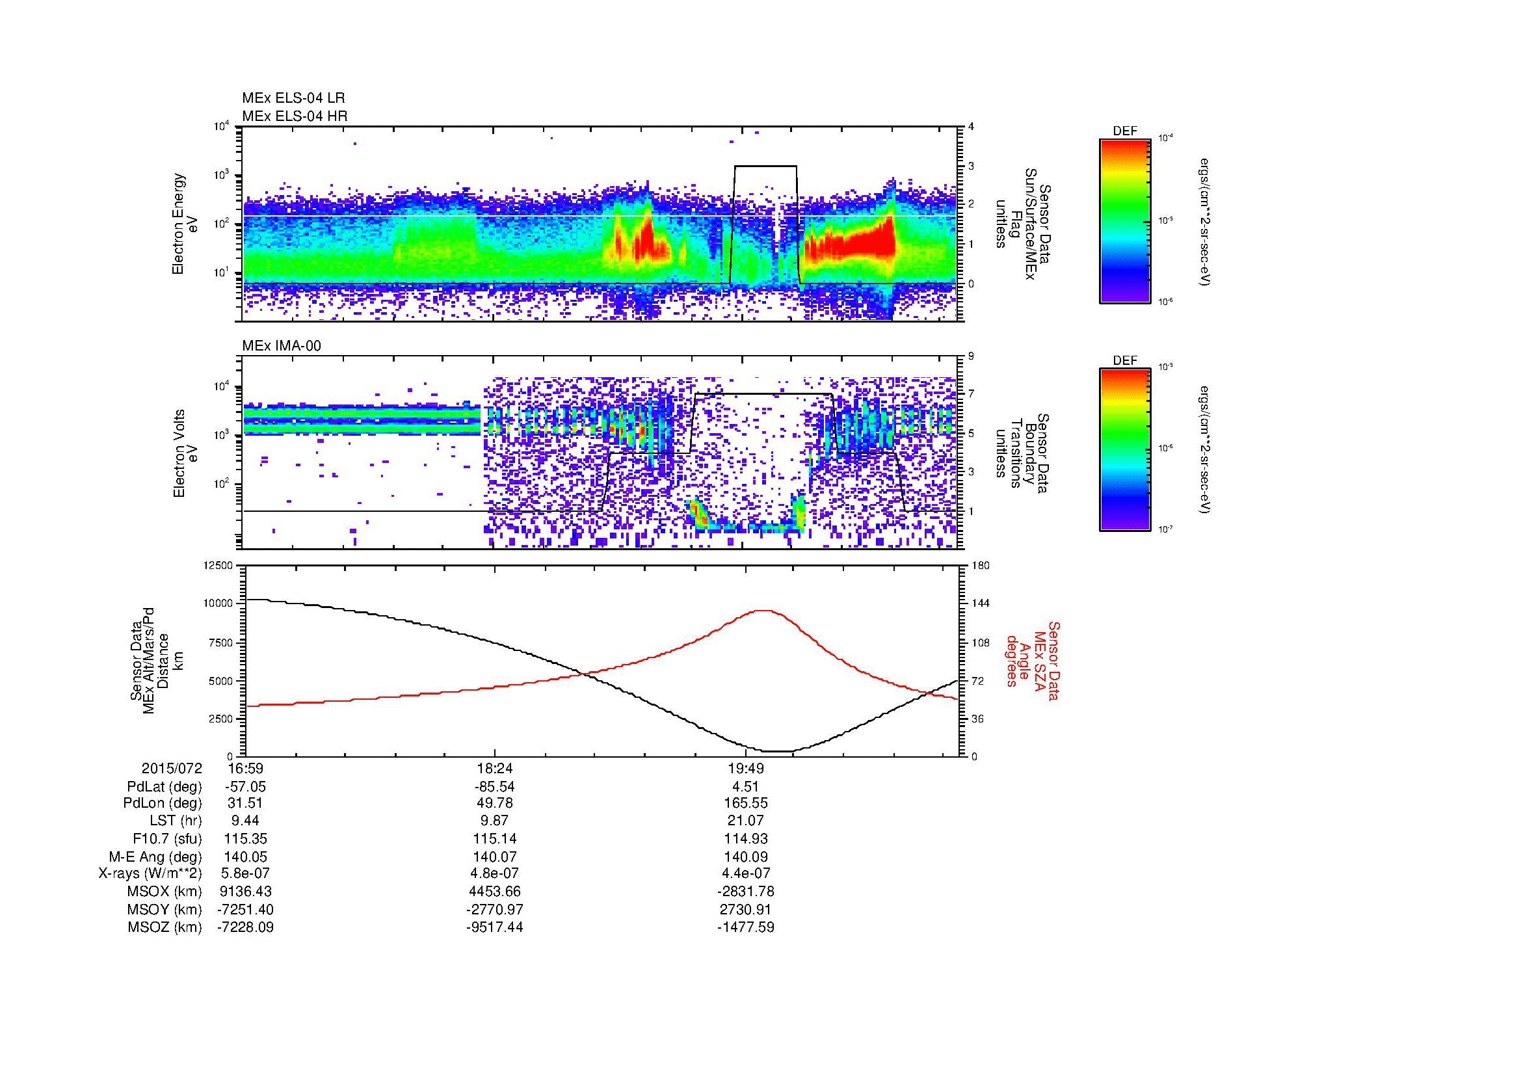Click the time tick label '16:59'
This screenshot has width=1521, height=1075.
245,768
